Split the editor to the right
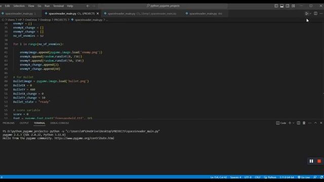Screen dimensions: 324x182 click(x=315, y=14)
